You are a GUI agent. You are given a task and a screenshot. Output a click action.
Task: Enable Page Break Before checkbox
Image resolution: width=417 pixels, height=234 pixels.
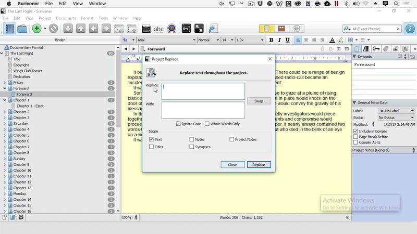click(x=355, y=137)
